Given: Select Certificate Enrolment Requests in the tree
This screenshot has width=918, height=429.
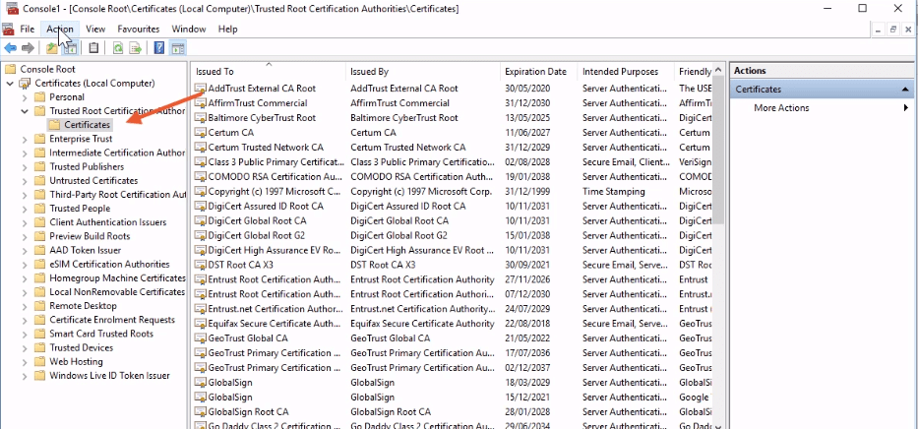Looking at the screenshot, I should point(112,320).
